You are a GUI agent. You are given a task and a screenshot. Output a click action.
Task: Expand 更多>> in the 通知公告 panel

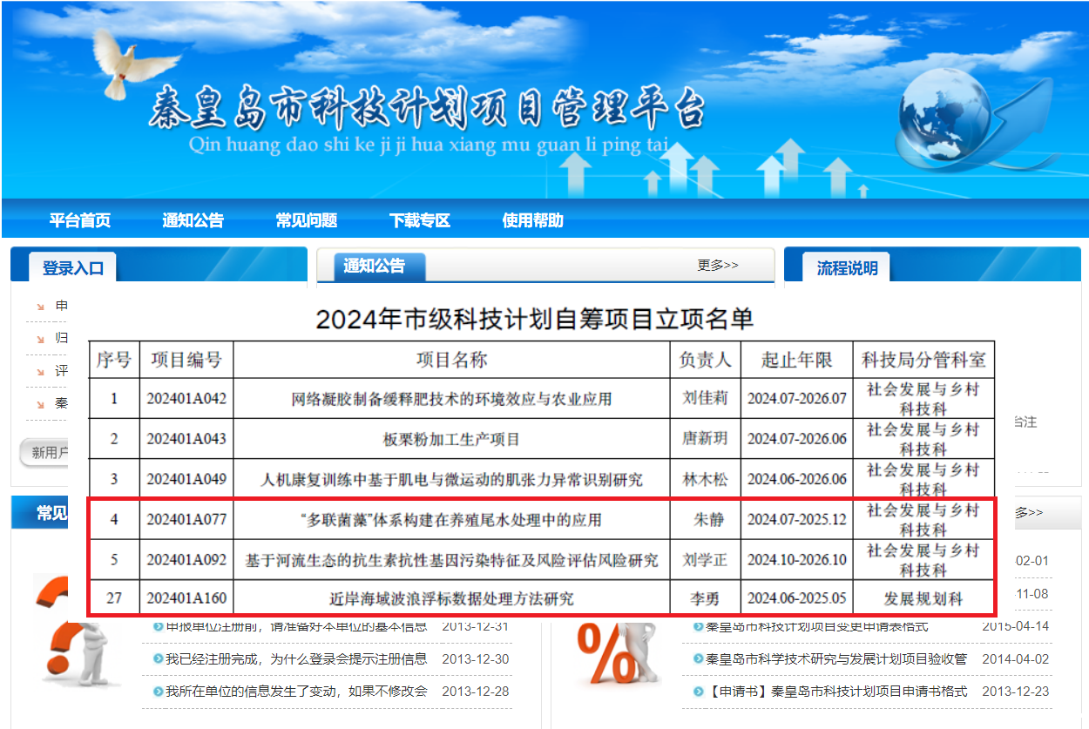[717, 266]
